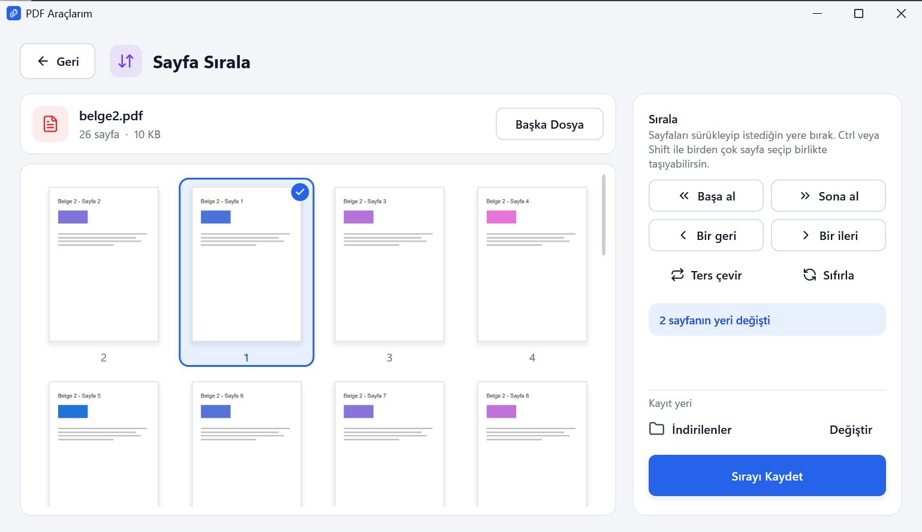Change save location via Değiştir
922x532 pixels.
point(851,430)
